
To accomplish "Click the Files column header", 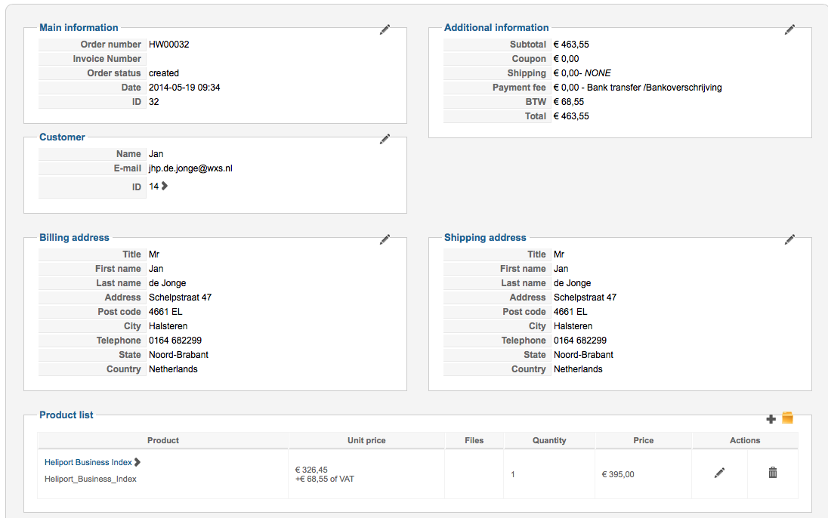I will pos(474,440).
